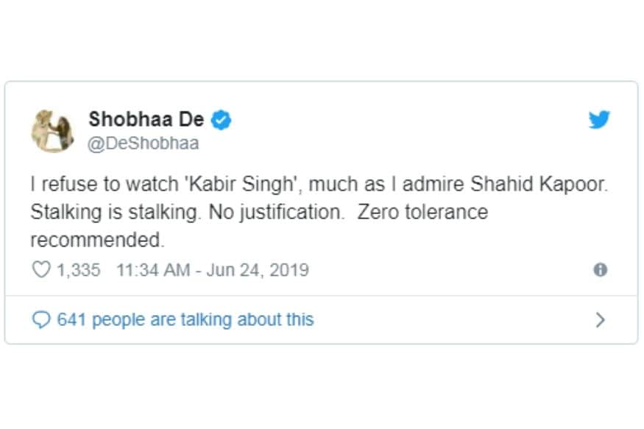
Task: Click the 1,335 likes count
Action: pos(78,270)
